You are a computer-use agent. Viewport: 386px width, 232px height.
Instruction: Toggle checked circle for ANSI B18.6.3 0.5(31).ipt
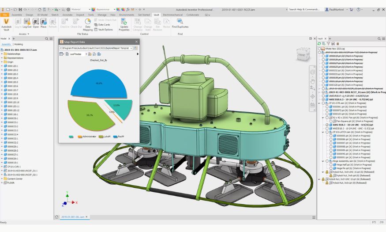(x=327, y=125)
